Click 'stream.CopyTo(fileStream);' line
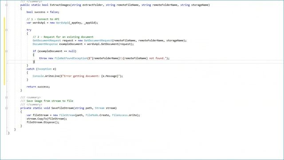 [47, 119]
